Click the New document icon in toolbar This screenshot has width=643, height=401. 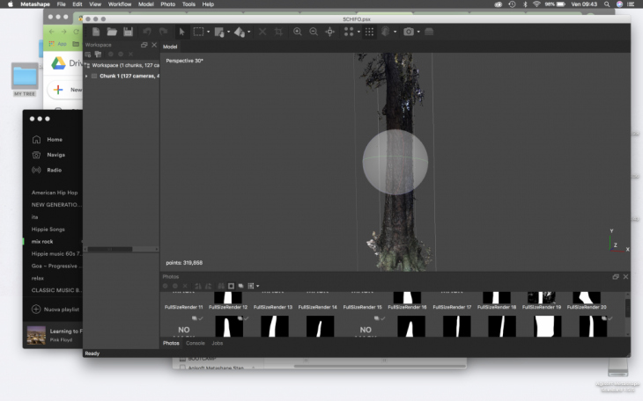[x=96, y=32]
